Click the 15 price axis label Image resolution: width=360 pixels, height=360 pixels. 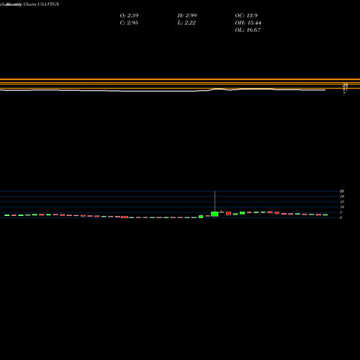[342, 202]
